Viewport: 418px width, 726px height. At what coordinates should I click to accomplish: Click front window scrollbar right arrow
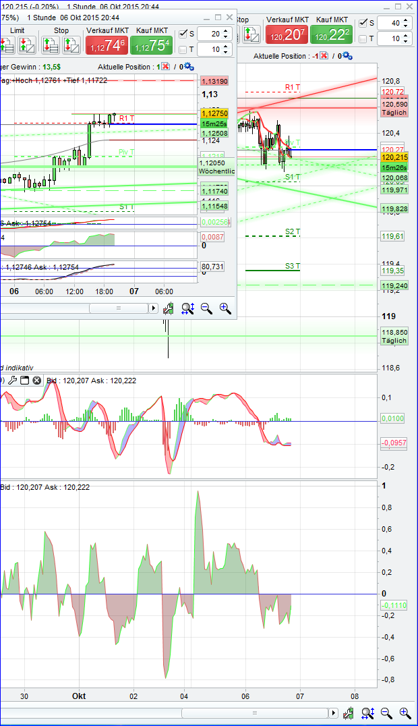tap(153, 308)
